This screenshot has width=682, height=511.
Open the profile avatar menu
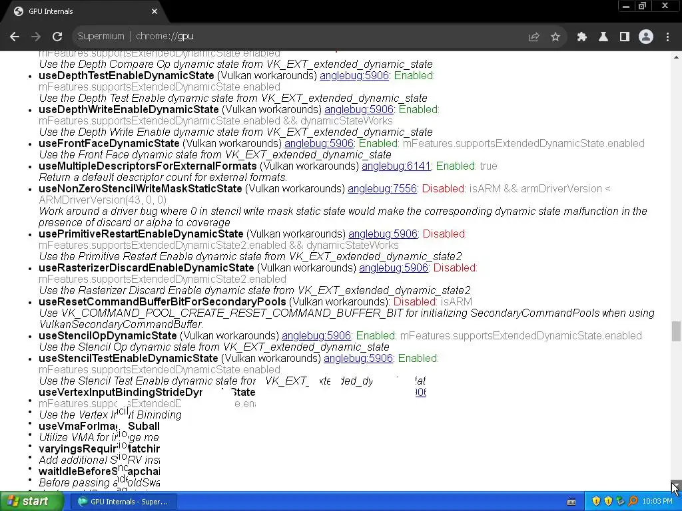[646, 37]
